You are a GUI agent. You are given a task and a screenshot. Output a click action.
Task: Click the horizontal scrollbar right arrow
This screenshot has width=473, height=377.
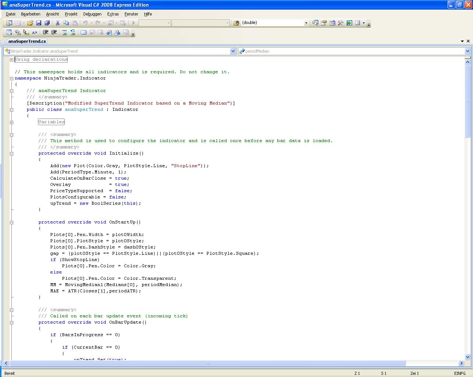[461, 363]
